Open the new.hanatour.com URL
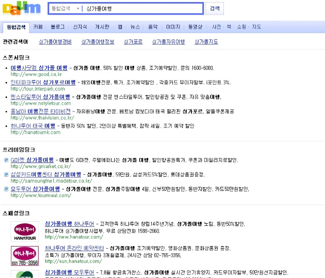 click(74, 237)
